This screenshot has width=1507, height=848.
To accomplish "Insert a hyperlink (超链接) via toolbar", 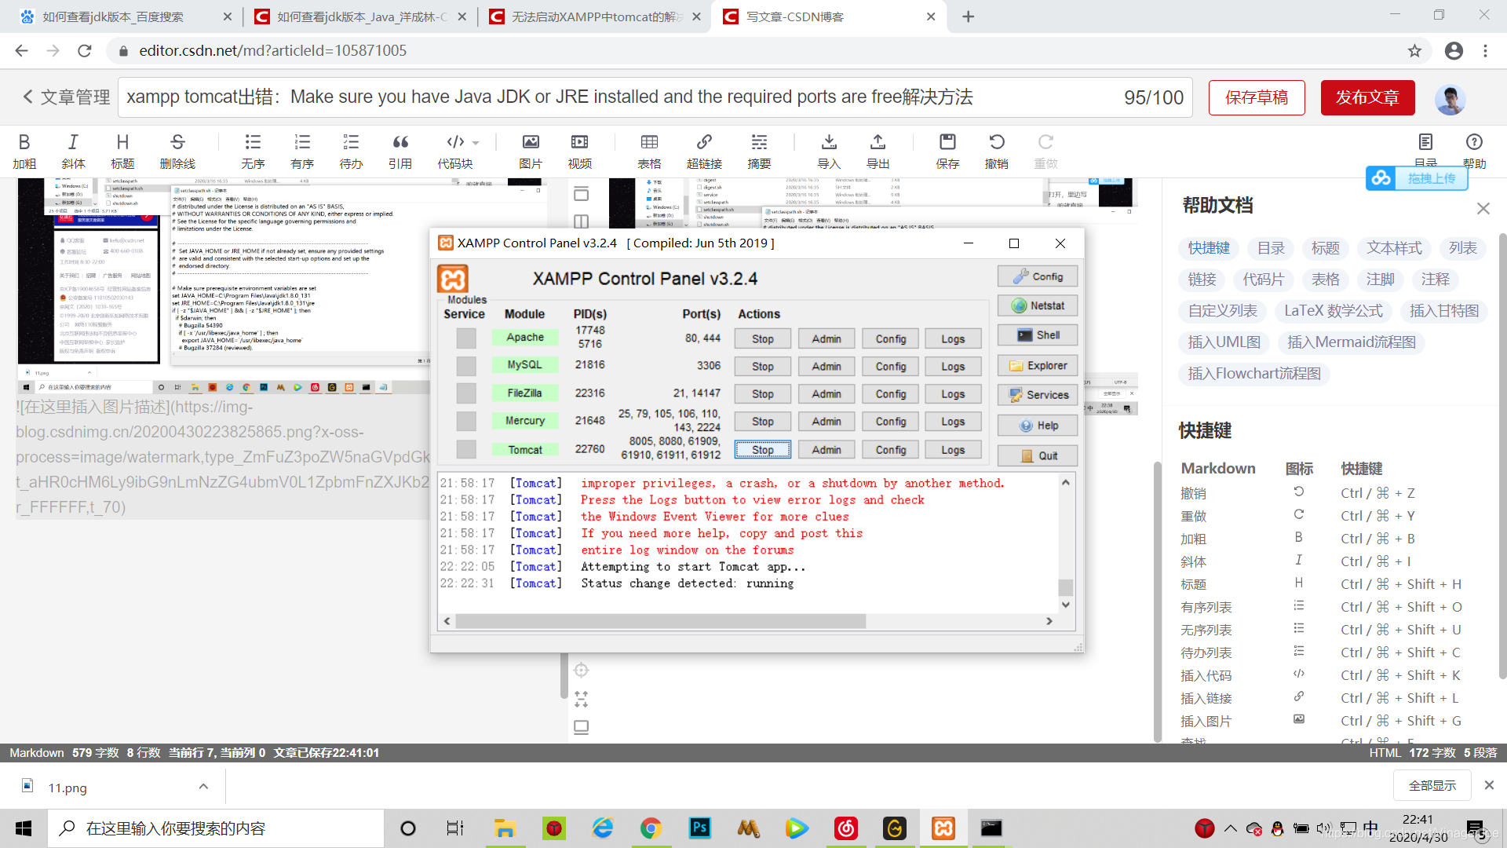I will (x=704, y=151).
